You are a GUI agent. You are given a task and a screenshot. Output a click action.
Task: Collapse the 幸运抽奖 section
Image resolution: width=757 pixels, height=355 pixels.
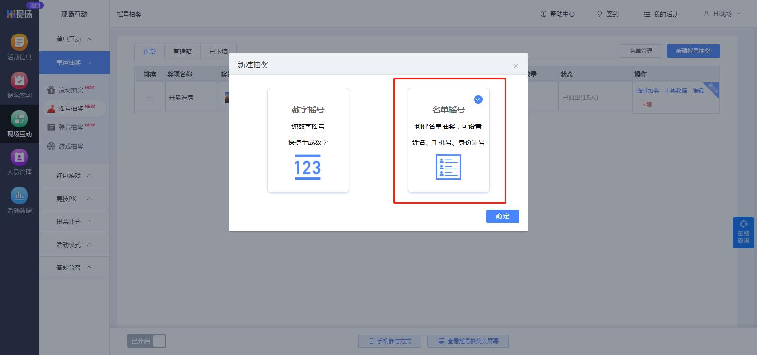pyautogui.click(x=74, y=62)
